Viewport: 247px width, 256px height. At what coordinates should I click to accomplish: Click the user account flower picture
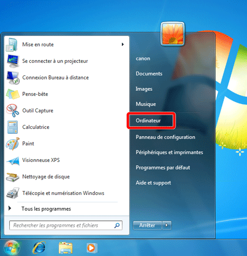point(172,34)
